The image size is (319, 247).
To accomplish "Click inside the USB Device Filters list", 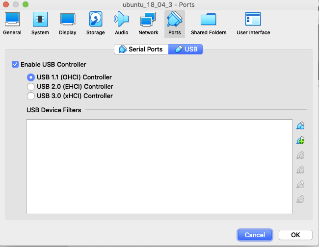I will click(x=159, y=167).
